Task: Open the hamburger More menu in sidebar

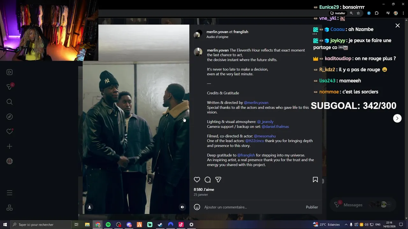Action: 10,193
